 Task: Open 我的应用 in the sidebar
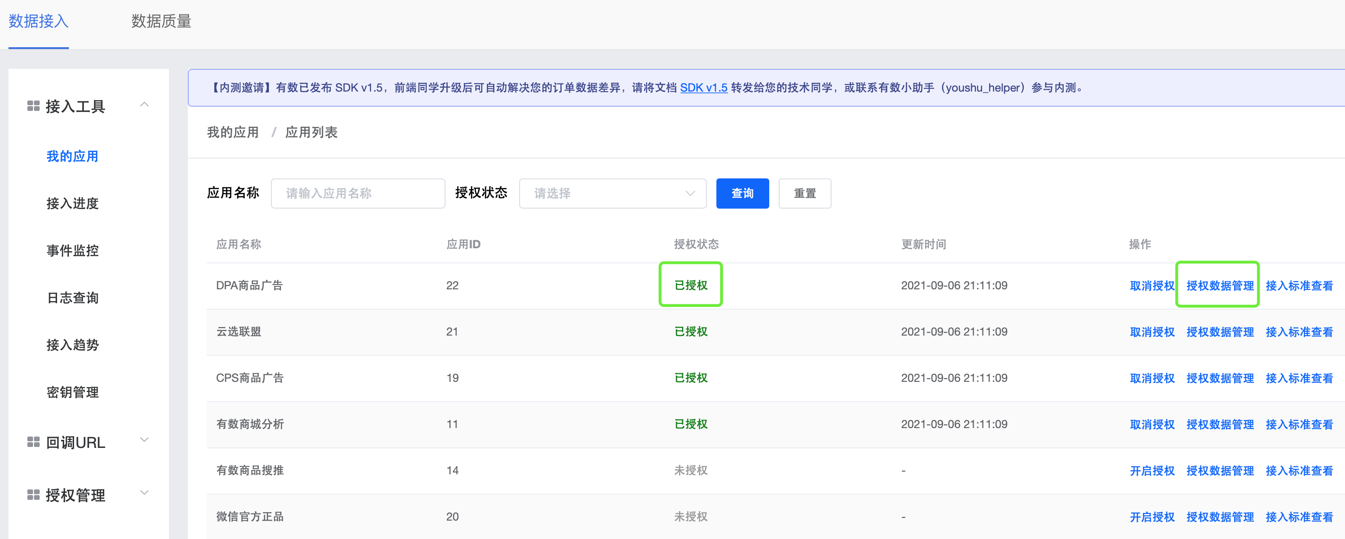(x=73, y=156)
